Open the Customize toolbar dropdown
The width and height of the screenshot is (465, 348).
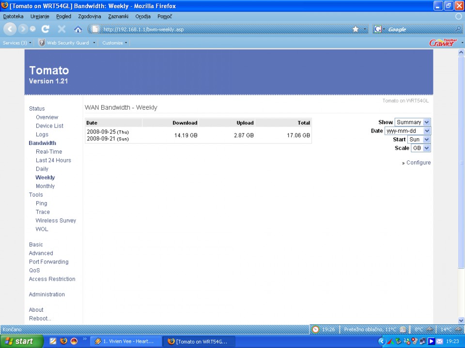pyautogui.click(x=114, y=43)
